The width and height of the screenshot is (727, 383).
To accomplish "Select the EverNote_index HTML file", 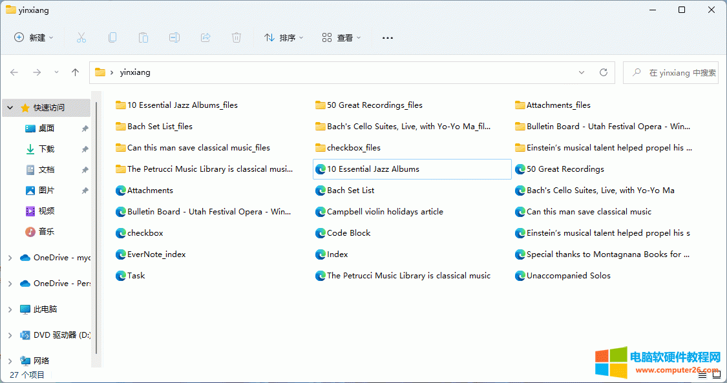I will (x=156, y=254).
